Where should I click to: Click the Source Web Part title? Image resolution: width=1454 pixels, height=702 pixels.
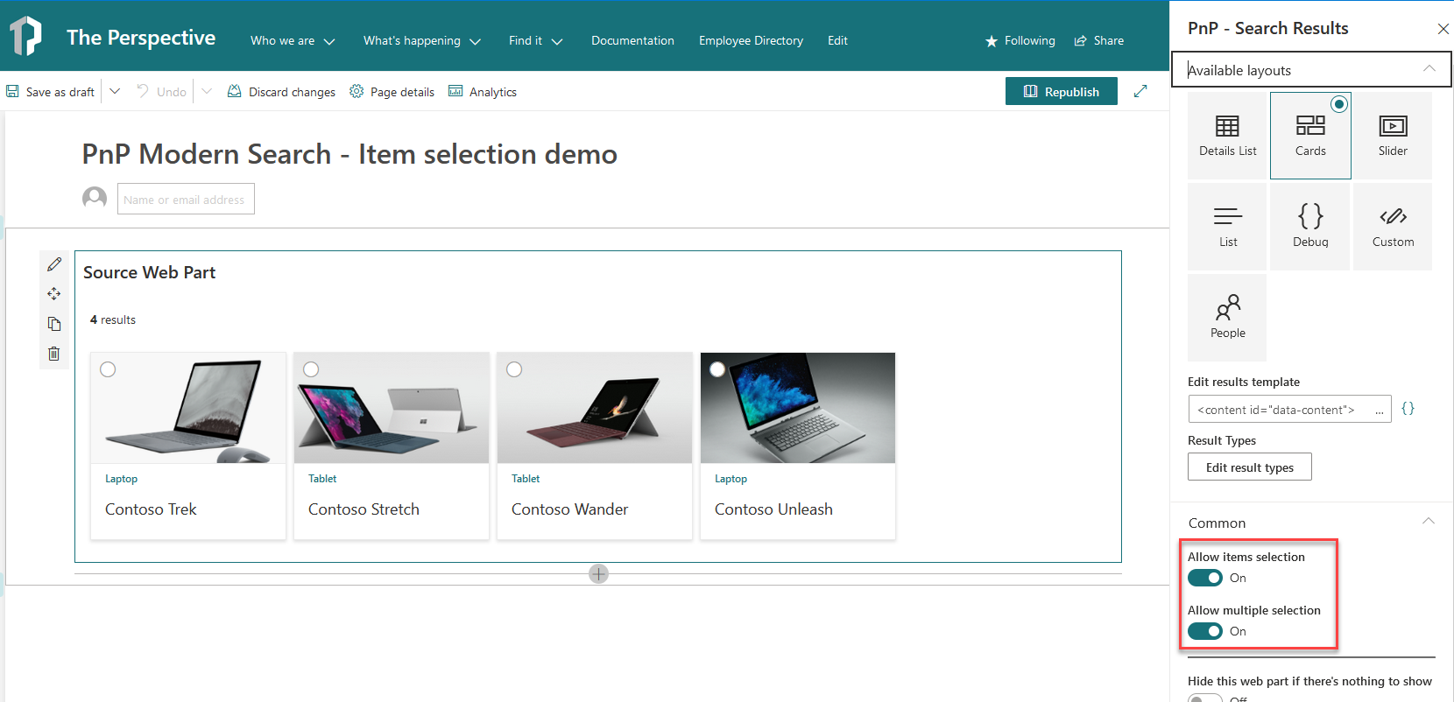click(149, 272)
